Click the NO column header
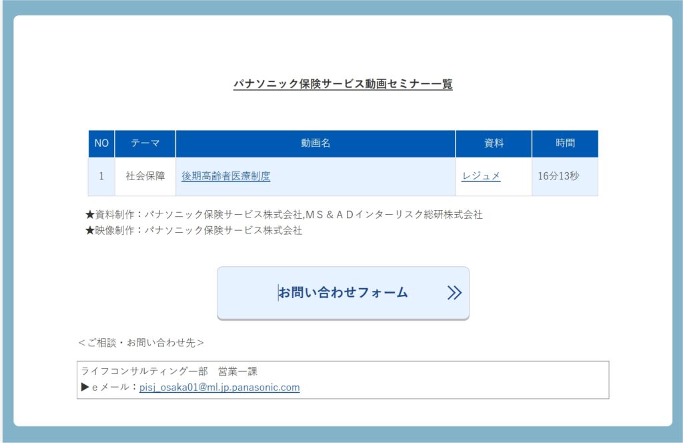This screenshot has width=683, height=443. [101, 143]
